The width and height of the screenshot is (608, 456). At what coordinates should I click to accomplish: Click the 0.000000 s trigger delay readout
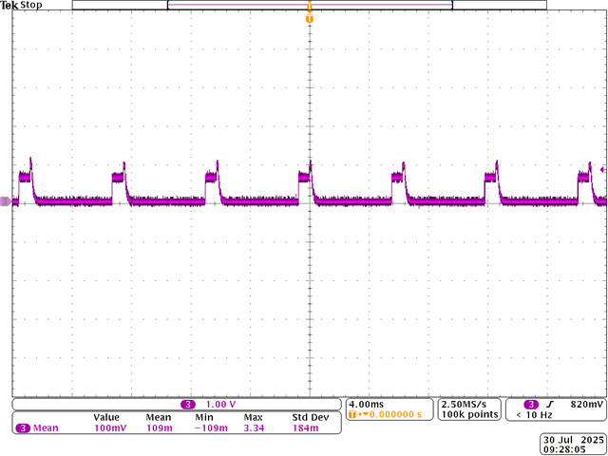click(395, 414)
